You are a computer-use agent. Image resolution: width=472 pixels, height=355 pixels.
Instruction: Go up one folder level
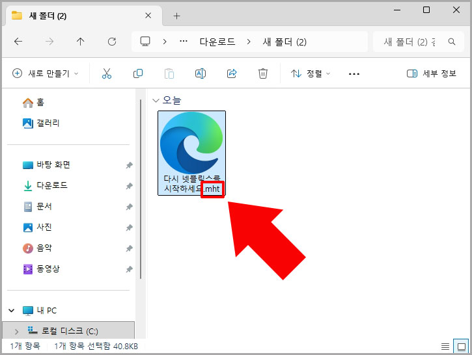pos(80,42)
